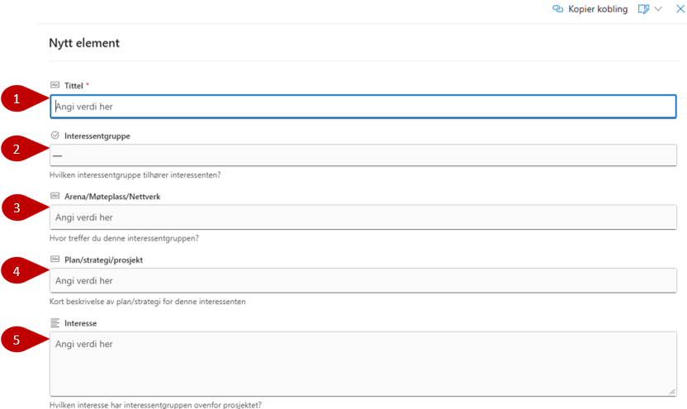The height and width of the screenshot is (409, 687).
Task: Click the Kopier kobling text
Action: [x=598, y=9]
